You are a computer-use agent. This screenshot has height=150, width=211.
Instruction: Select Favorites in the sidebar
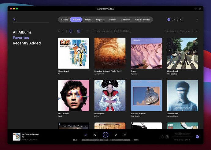point(21,38)
